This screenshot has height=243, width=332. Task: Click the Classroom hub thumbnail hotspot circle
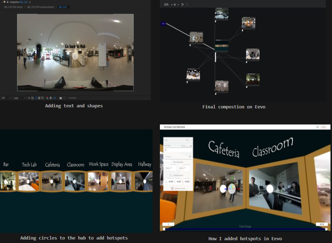[74, 181]
